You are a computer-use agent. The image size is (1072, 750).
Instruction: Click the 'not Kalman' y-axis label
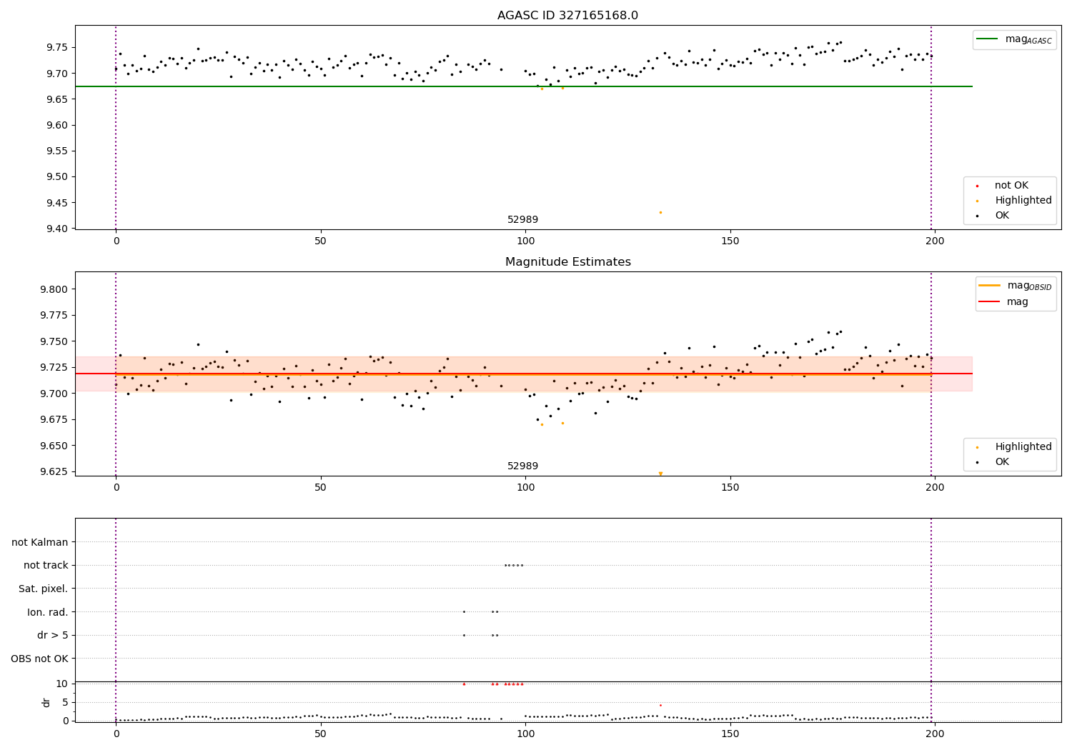click(40, 542)
